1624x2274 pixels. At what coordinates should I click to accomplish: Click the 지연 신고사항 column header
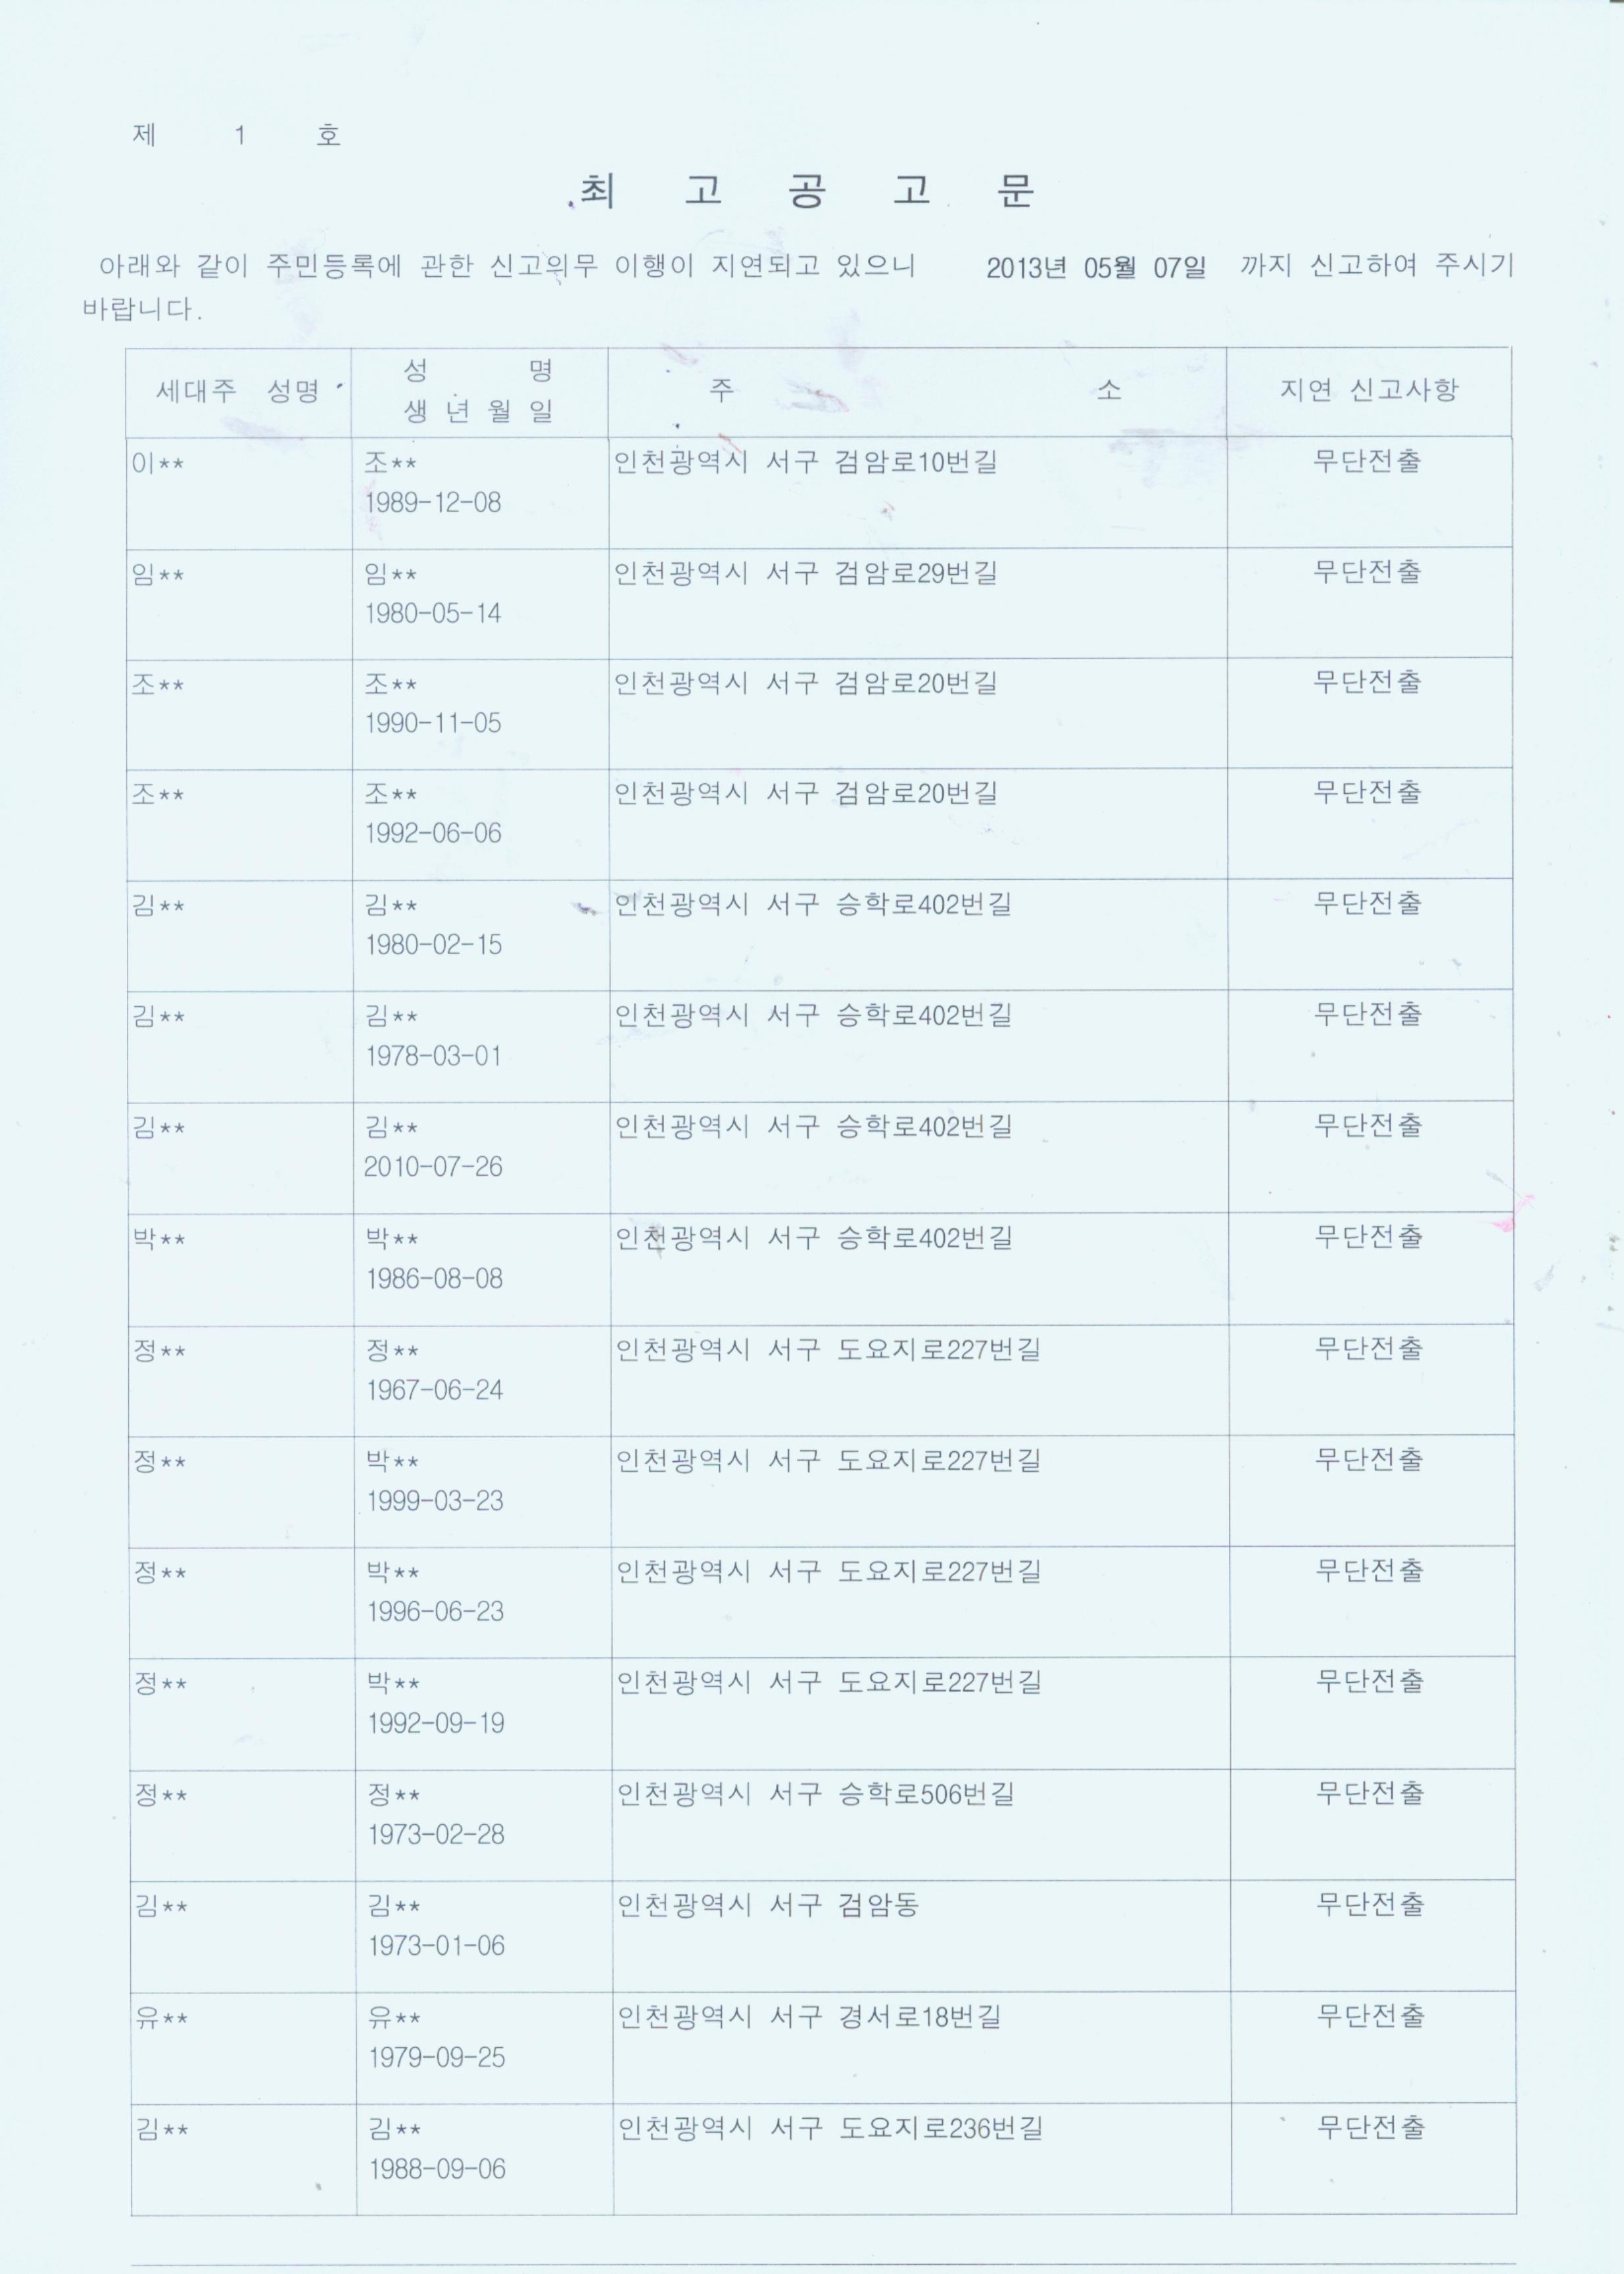[1369, 390]
